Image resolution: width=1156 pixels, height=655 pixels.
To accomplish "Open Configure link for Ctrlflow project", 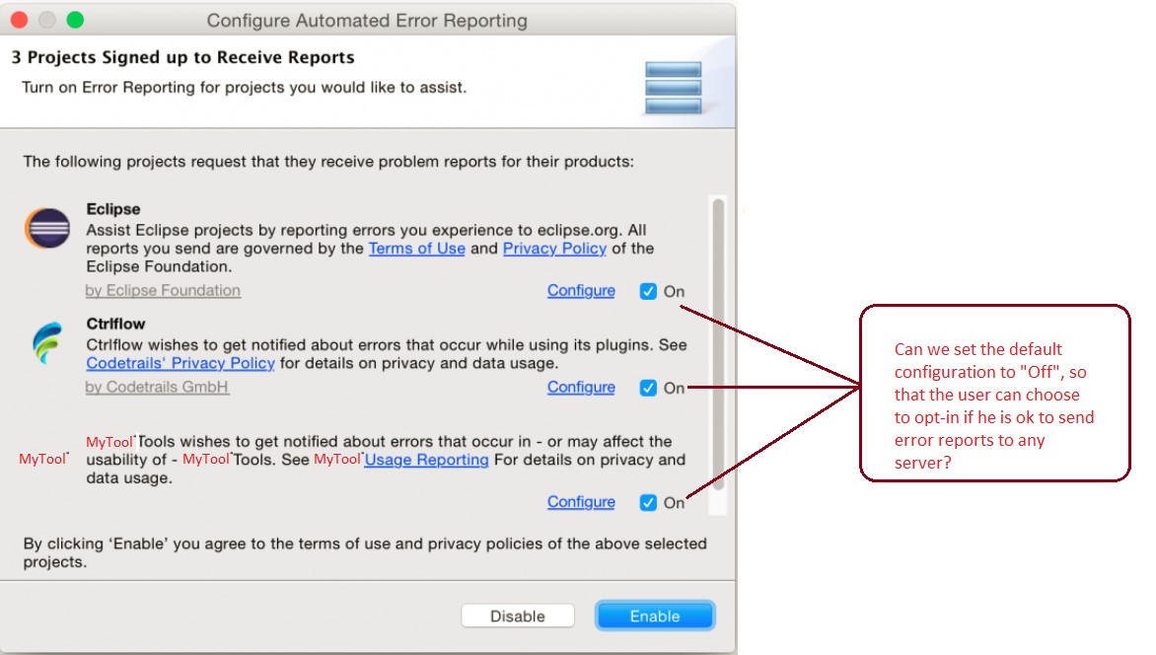I will [581, 388].
